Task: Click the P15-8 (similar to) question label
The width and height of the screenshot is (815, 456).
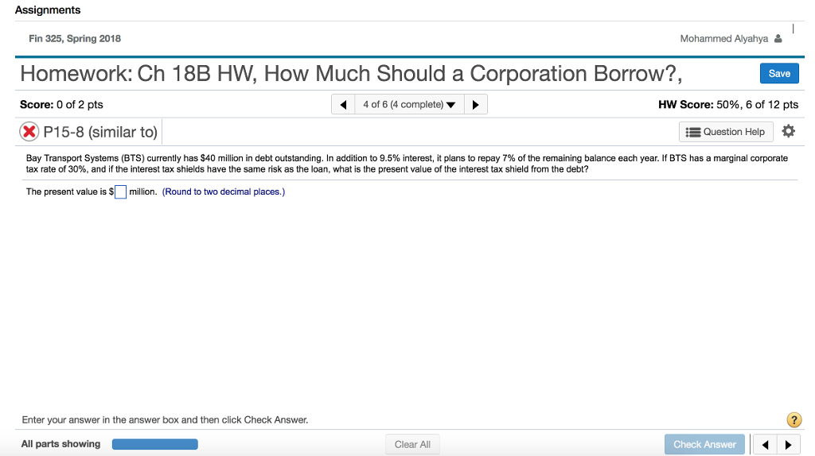Action: tap(100, 132)
